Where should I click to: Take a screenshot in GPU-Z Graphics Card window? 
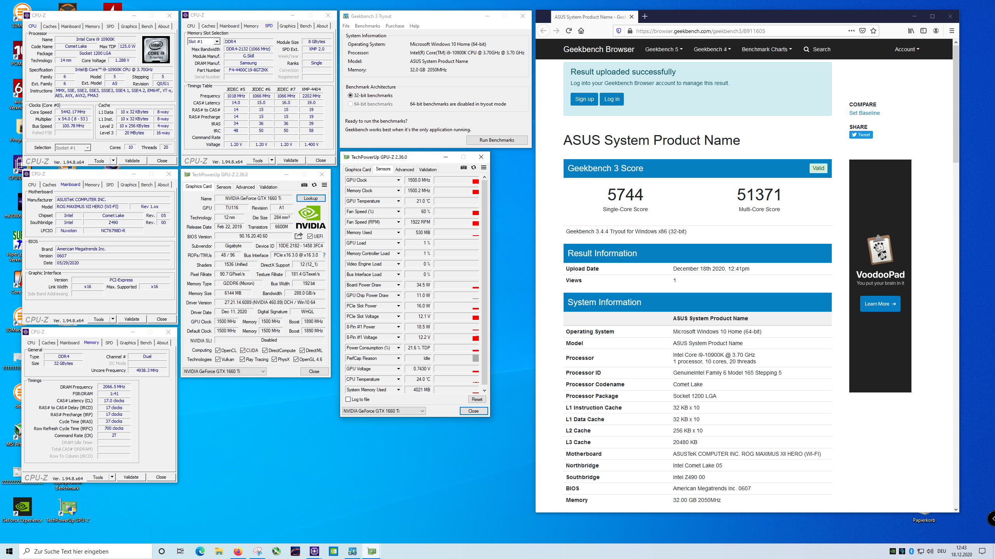point(304,185)
